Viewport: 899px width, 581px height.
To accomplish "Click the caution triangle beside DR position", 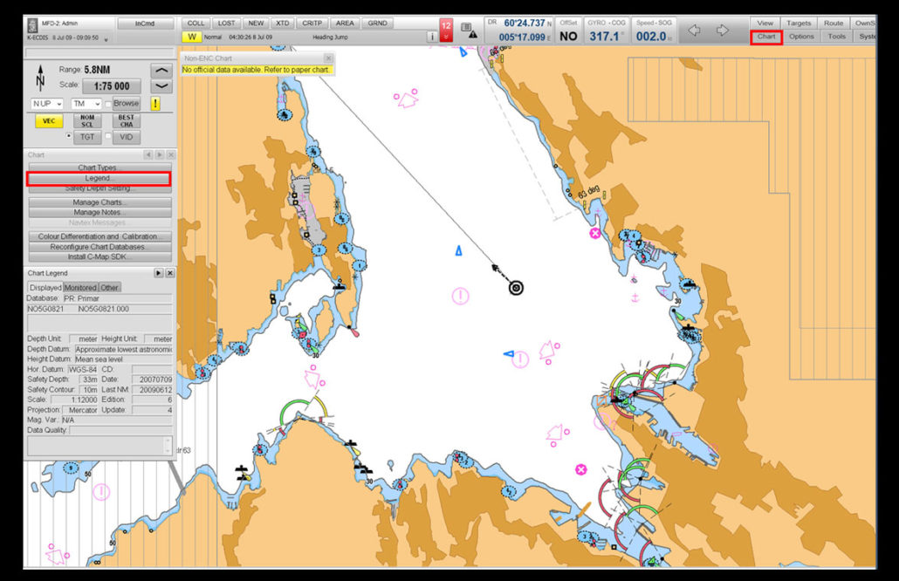I will click(x=473, y=35).
